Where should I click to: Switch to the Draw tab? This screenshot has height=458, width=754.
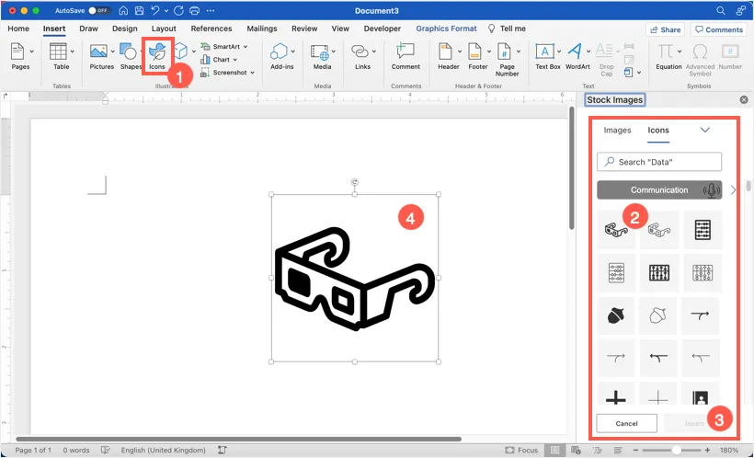pos(88,29)
